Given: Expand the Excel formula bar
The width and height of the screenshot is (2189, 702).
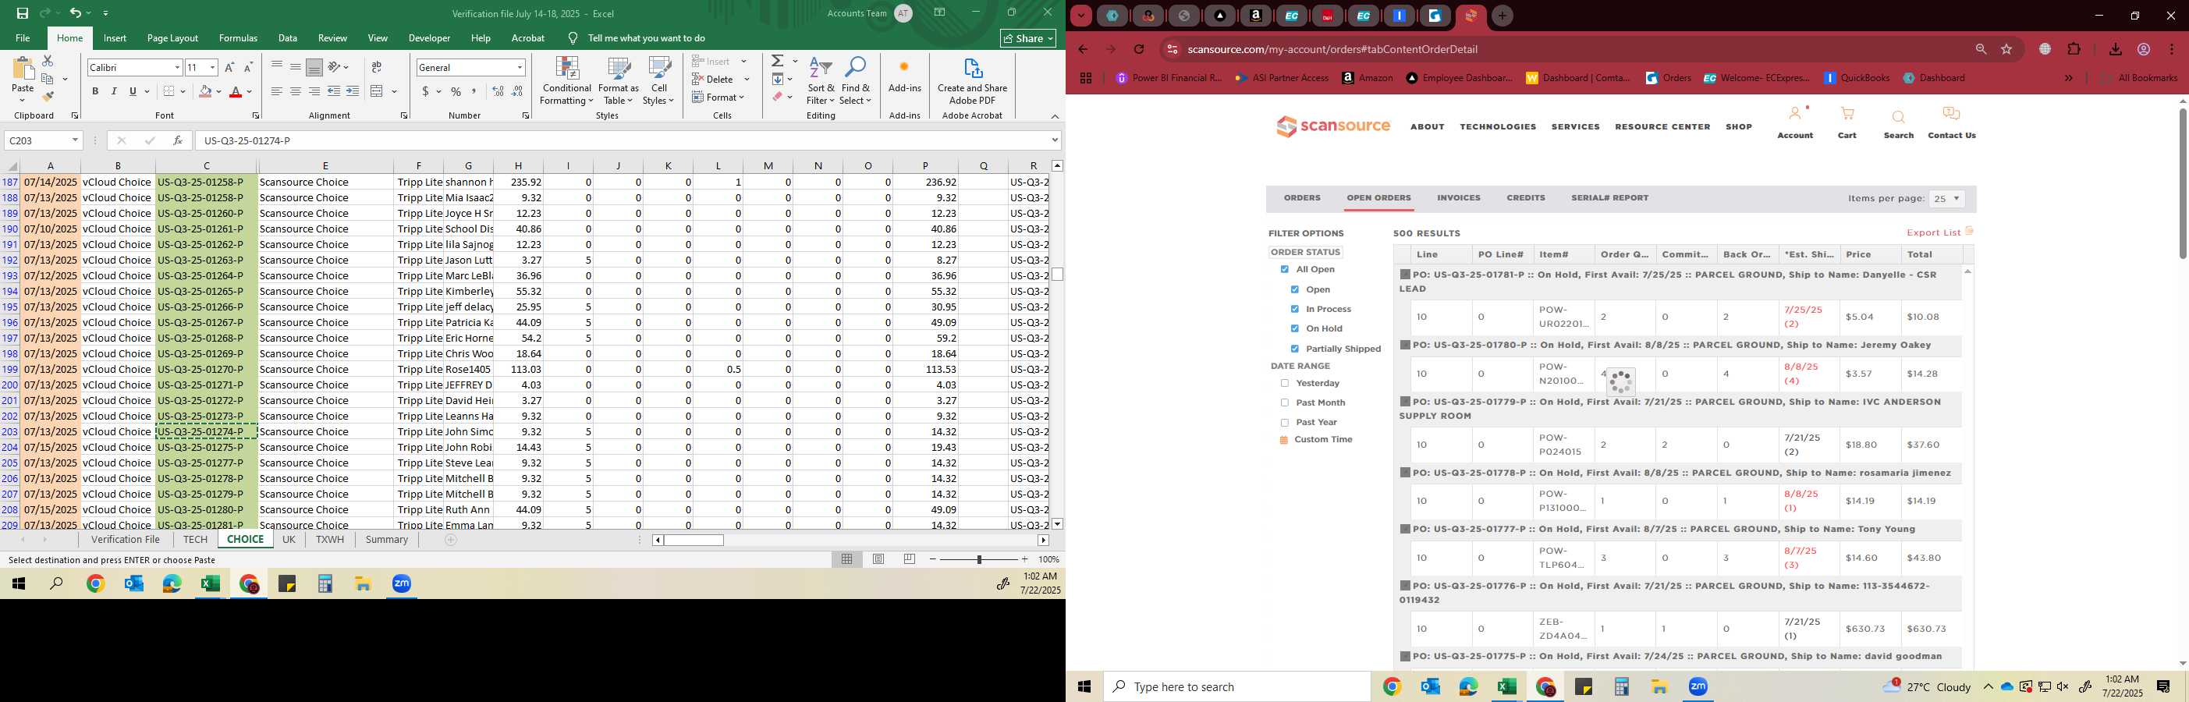Looking at the screenshot, I should point(1055,140).
